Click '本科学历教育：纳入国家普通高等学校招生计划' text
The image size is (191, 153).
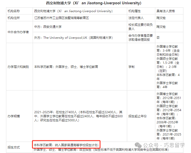click(66, 145)
